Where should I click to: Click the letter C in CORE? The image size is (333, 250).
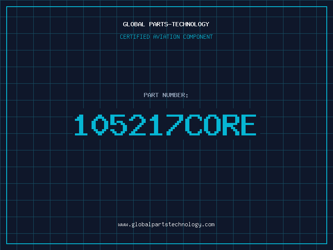click(x=193, y=125)
